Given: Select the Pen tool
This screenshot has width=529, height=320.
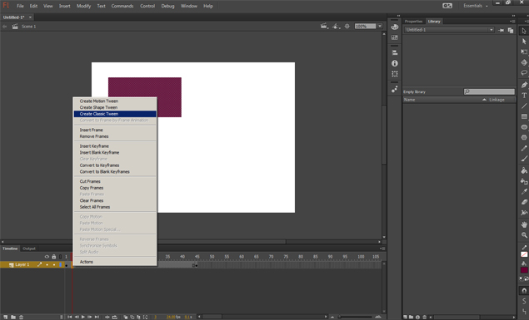Looking at the screenshot, I should coord(524,85).
